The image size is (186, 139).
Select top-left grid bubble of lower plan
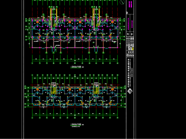tap(32, 75)
